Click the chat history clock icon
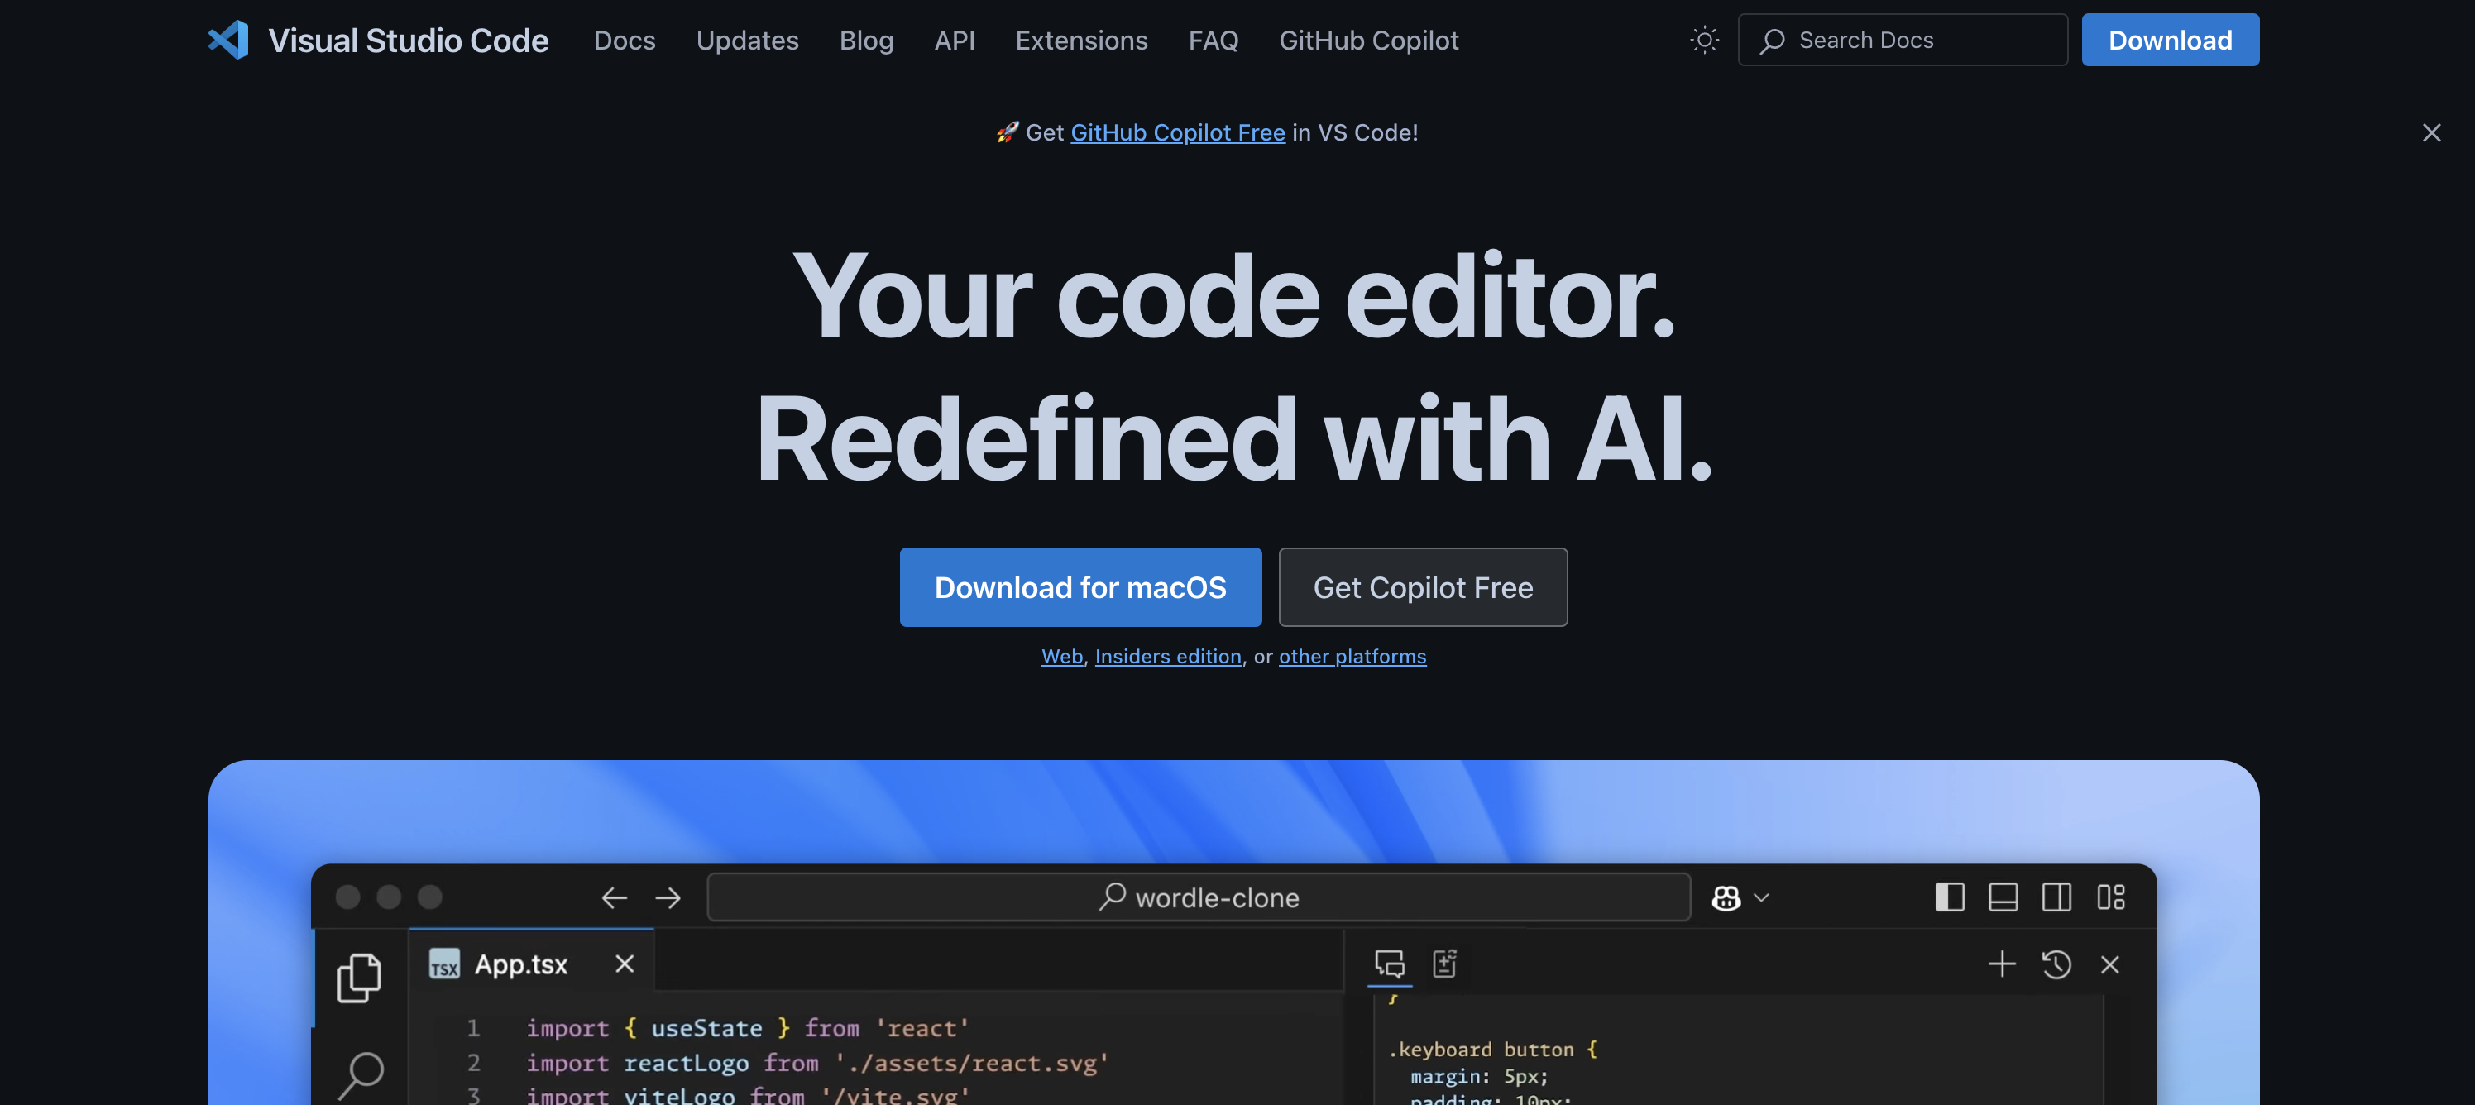 tap(2056, 964)
